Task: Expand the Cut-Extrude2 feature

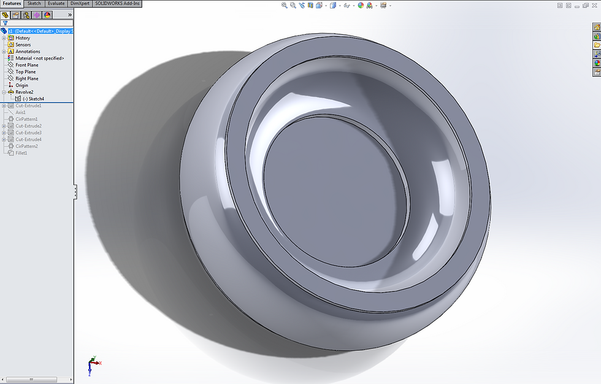Action: (x=4, y=126)
